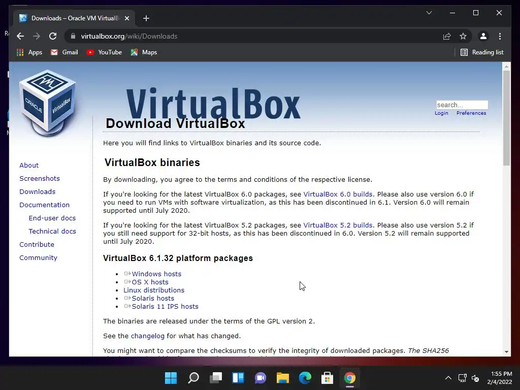Open the Linux distributions link
This screenshot has height=390, width=520.
[154, 290]
